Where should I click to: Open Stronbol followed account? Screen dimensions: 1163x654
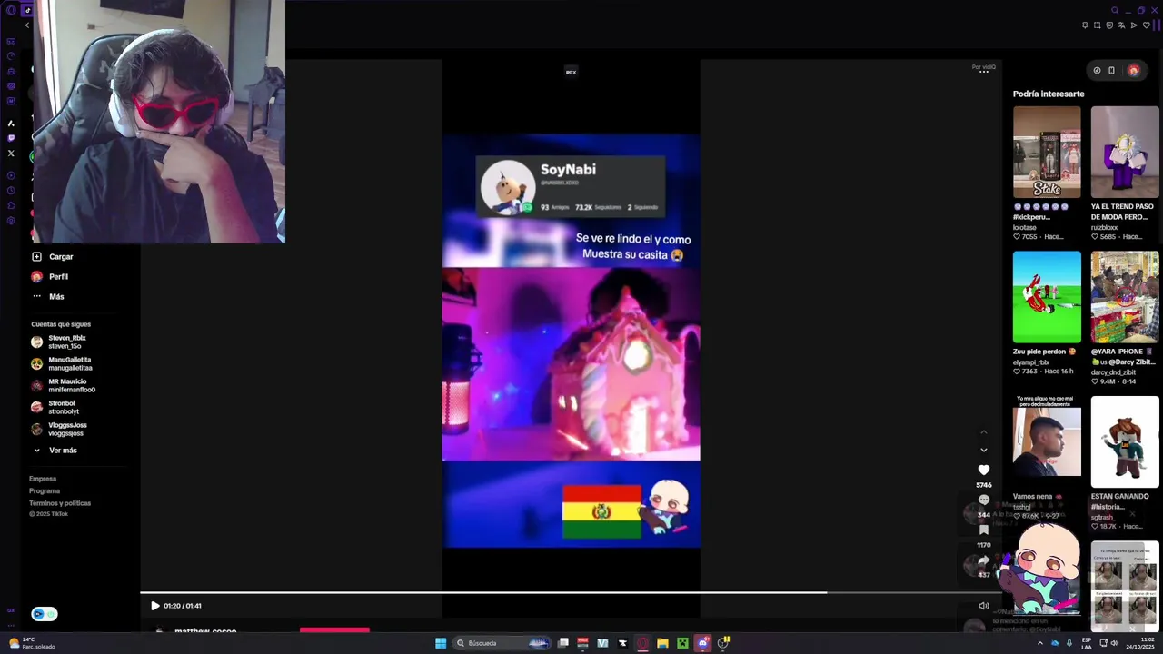(x=55, y=408)
